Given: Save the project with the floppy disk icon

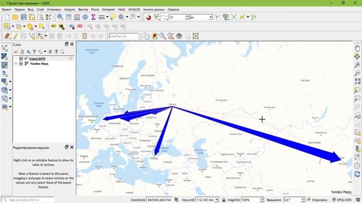Looking at the screenshot, I should click(24, 17).
